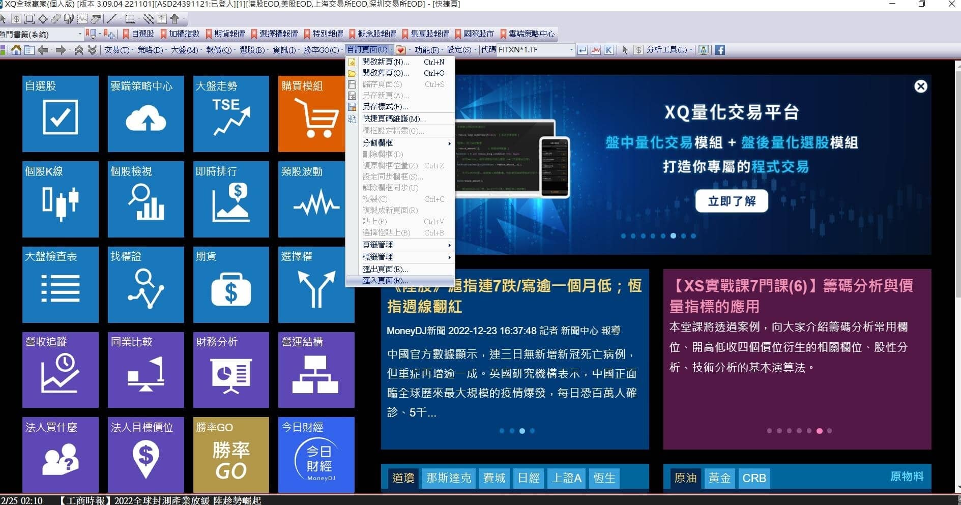The height and width of the screenshot is (505, 961).
Task: Open the 代碼 symbol combo box dropdown
Action: coord(571,50)
